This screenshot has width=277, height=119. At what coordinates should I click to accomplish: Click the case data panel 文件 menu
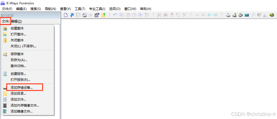[5, 21]
